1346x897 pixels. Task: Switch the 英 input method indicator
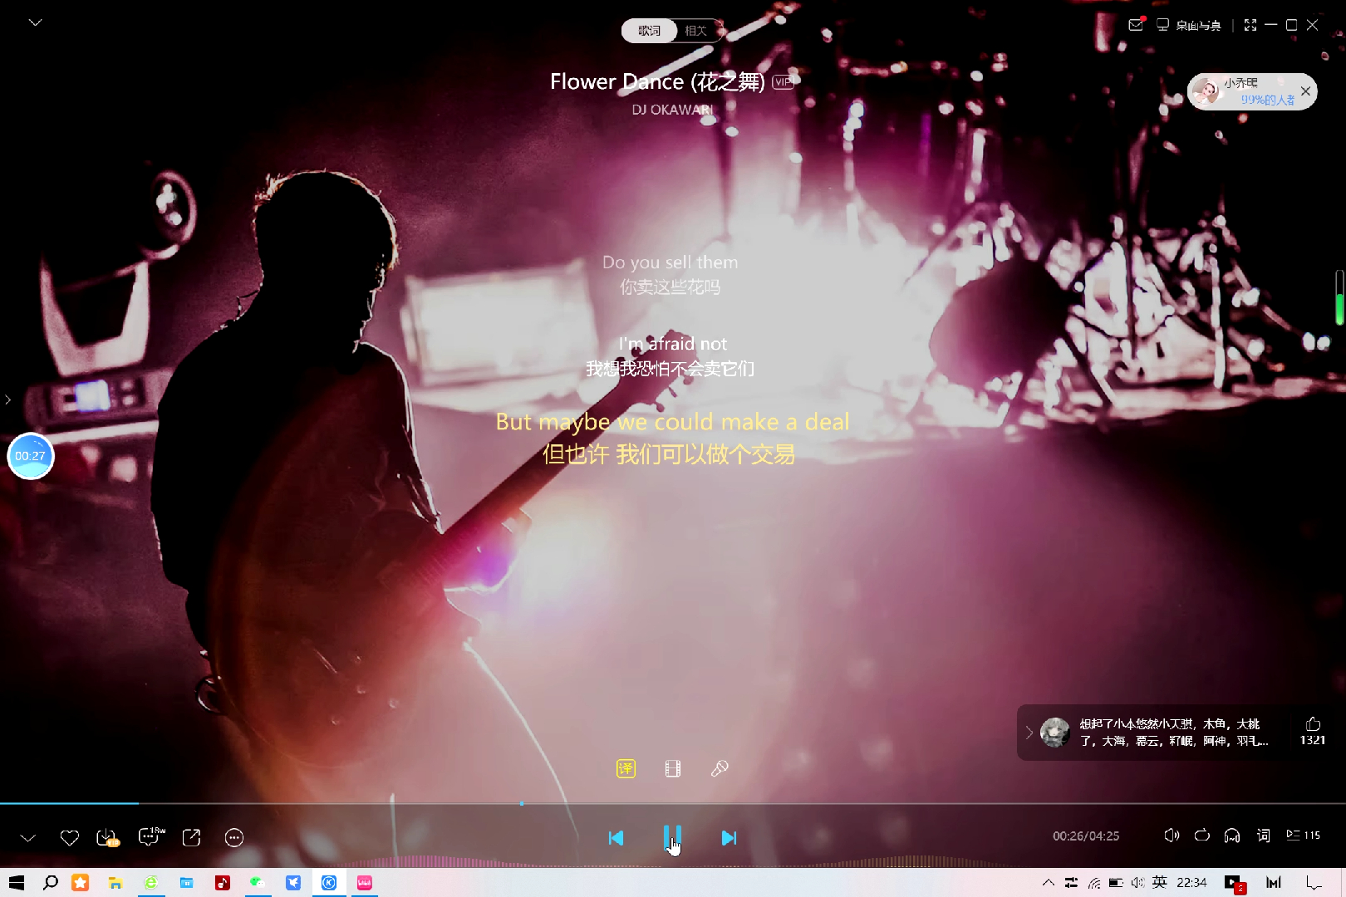tap(1159, 882)
